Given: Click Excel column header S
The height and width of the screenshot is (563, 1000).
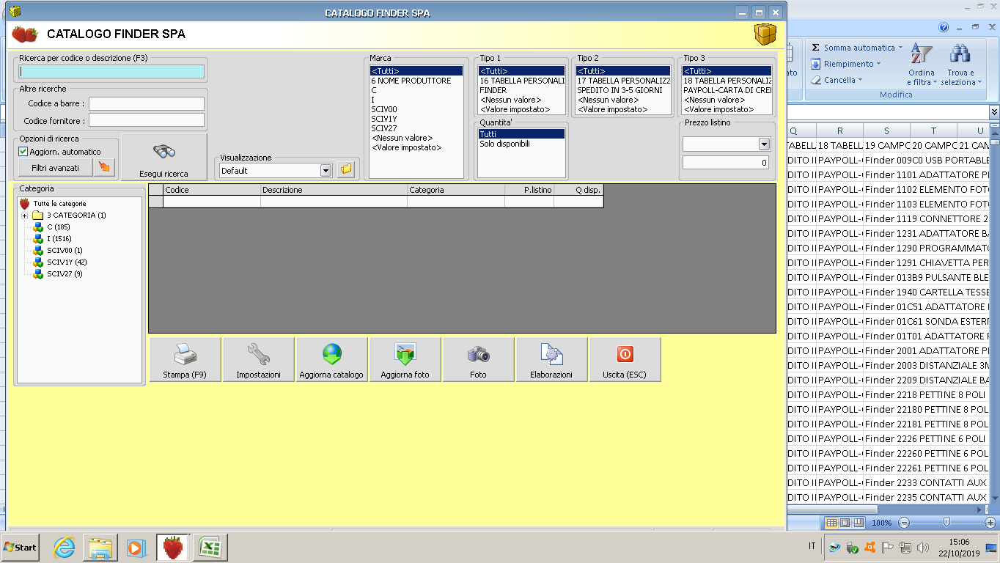Looking at the screenshot, I should [x=886, y=131].
